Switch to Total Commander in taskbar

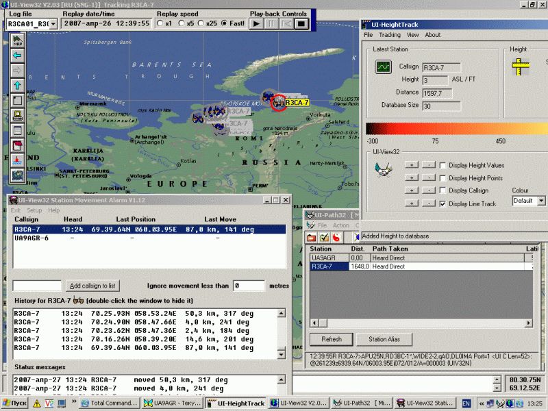pyautogui.click(x=110, y=403)
